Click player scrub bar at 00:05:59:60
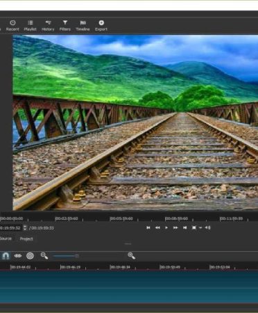 tap(121, 218)
